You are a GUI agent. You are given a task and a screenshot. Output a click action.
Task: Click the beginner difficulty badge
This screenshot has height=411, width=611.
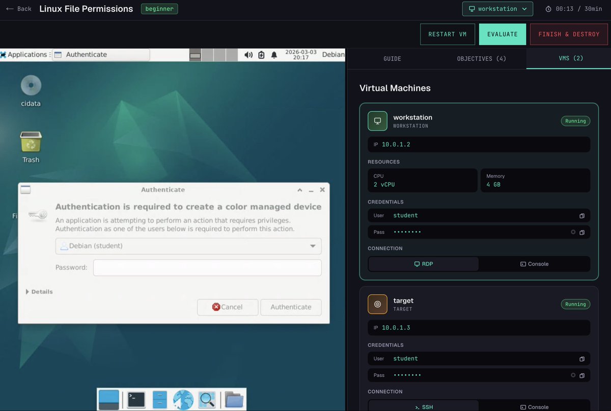point(159,9)
